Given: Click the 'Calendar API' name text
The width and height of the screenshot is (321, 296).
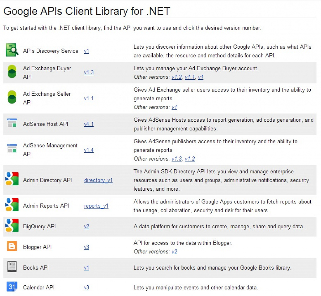Looking at the screenshot, I should (x=39, y=288).
